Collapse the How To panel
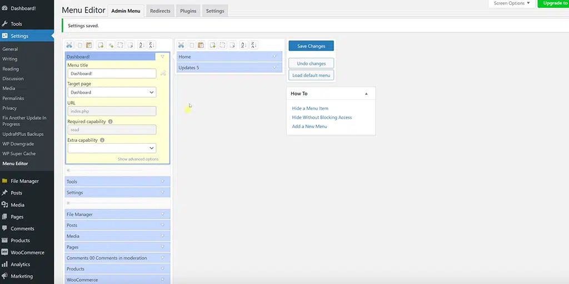569x284 pixels. (x=366, y=94)
